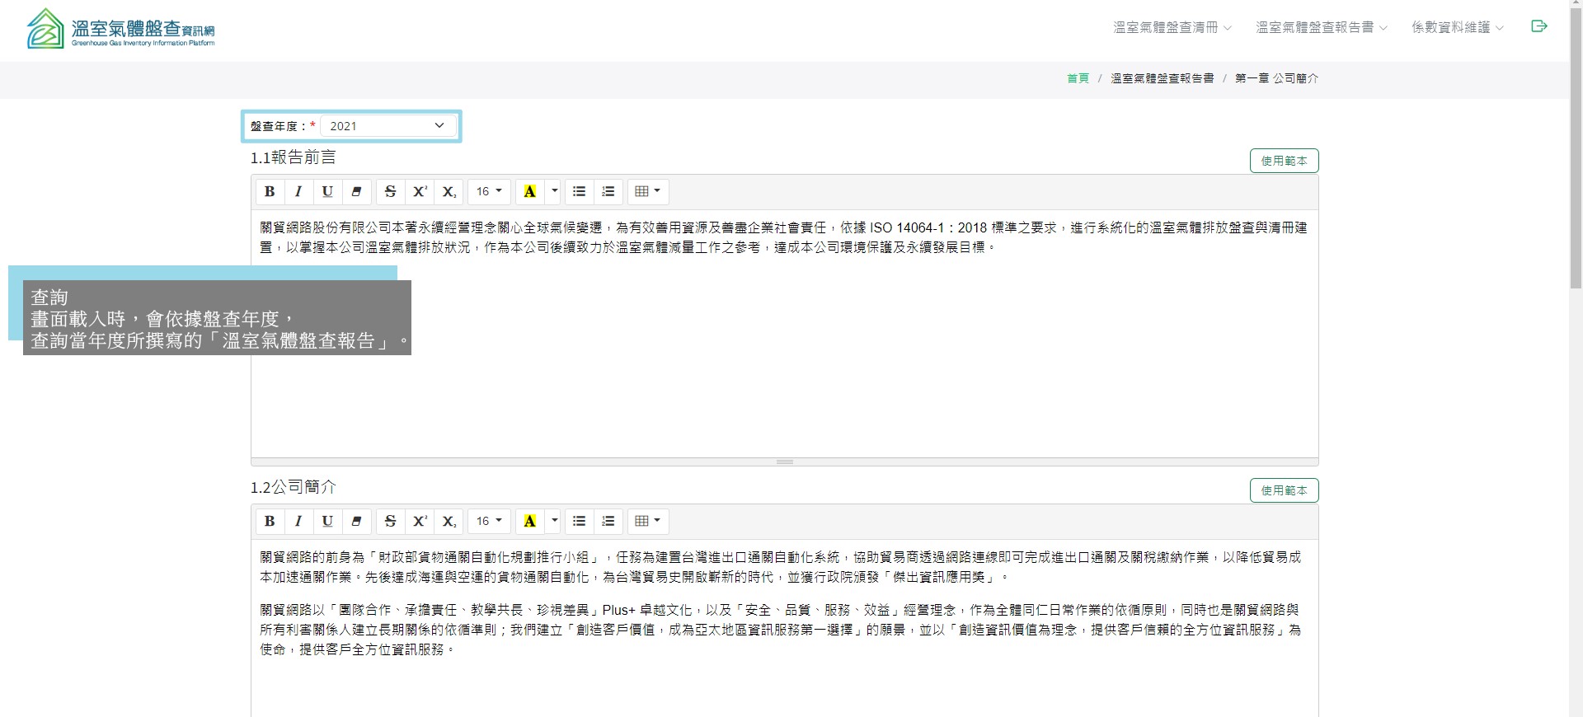Click Bold in the 1.1 報告前言 toolbar
This screenshot has width=1583, height=717.
[270, 191]
